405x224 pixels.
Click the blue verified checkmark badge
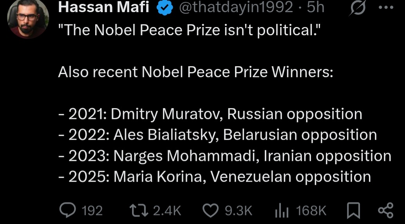165,8
